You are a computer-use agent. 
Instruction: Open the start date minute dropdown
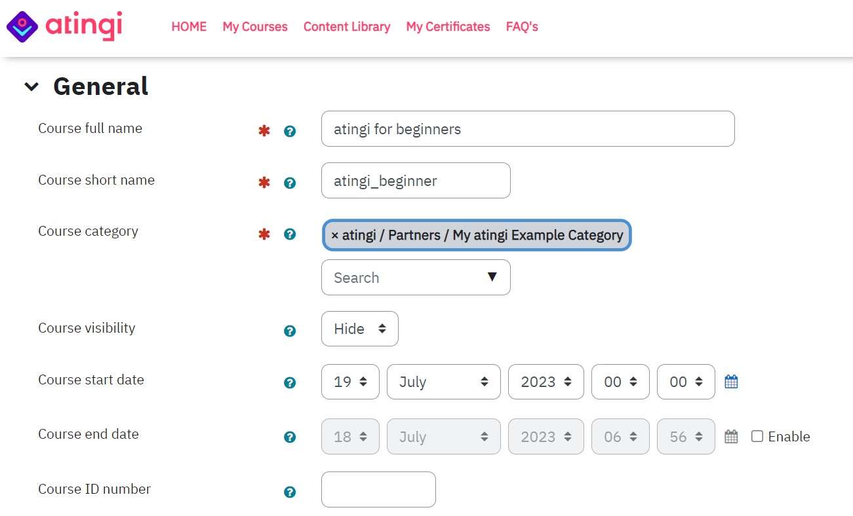click(686, 382)
